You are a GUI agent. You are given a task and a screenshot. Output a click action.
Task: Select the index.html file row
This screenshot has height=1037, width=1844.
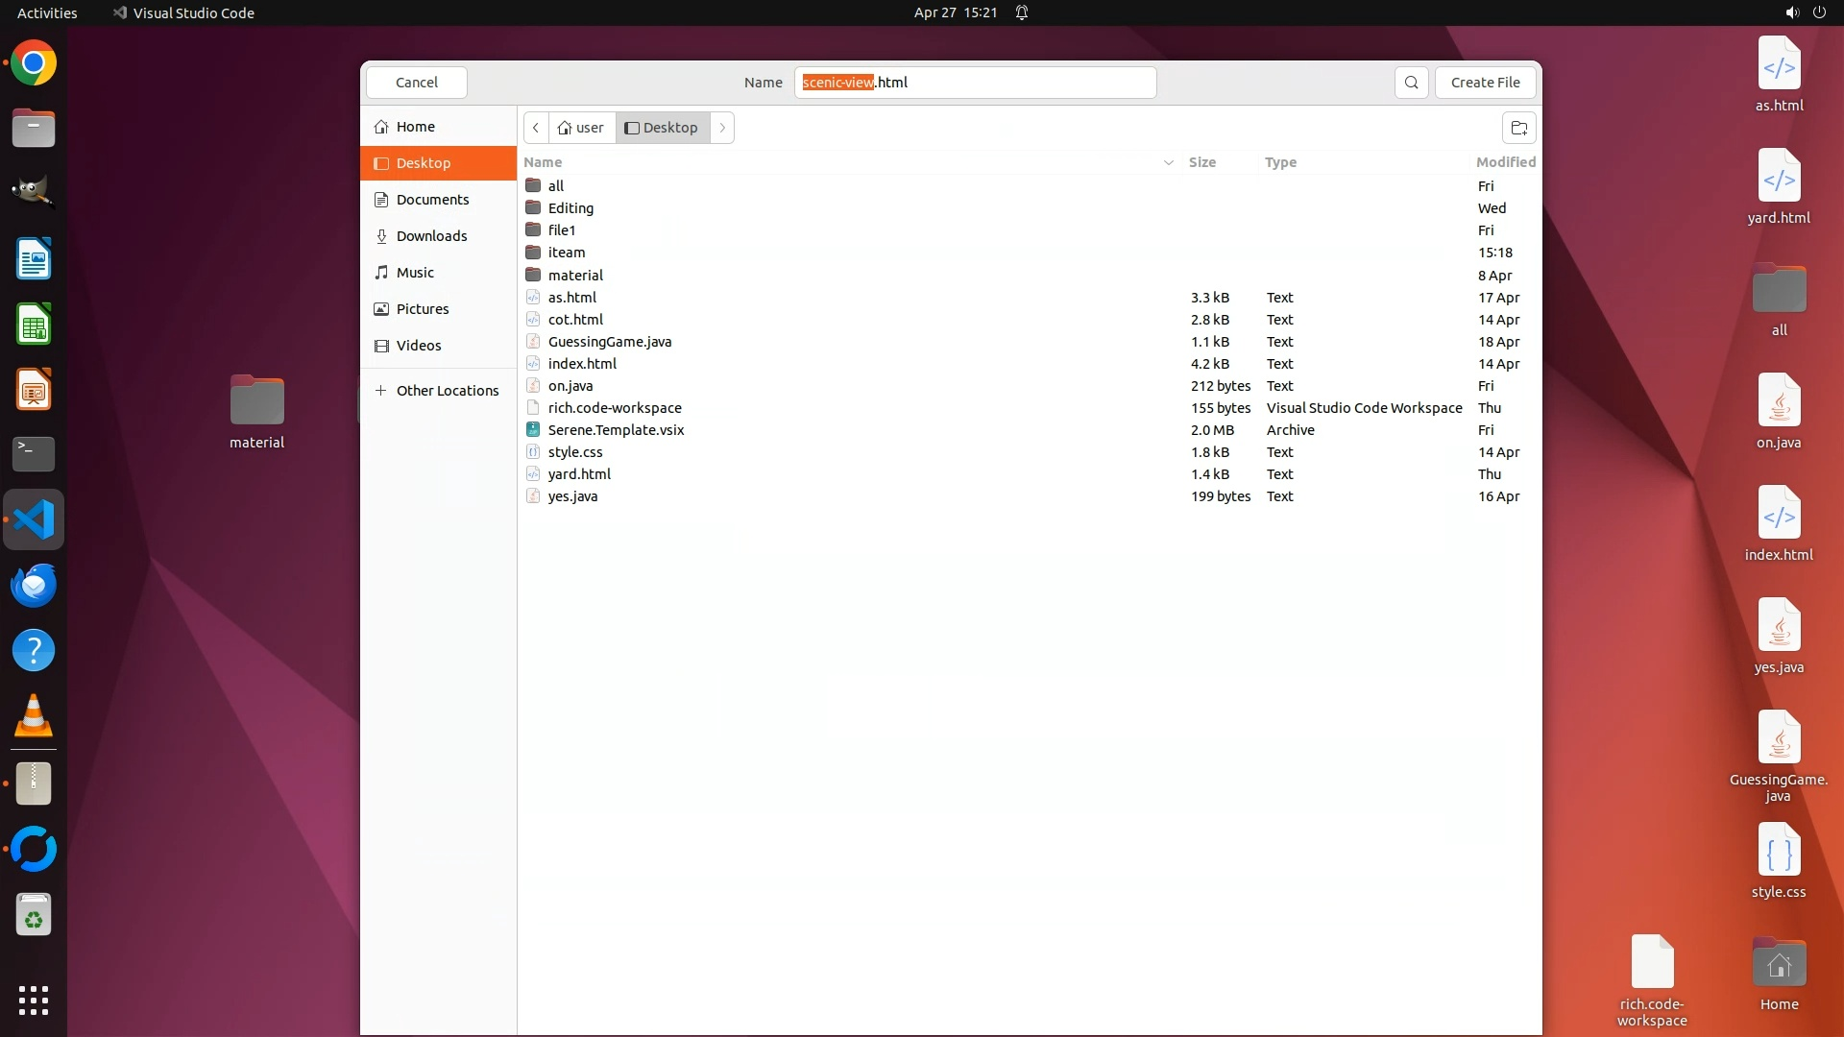pyautogui.click(x=582, y=364)
